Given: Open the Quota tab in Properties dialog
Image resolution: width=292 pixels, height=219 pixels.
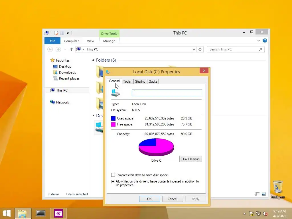Looking at the screenshot, I should (153, 81).
